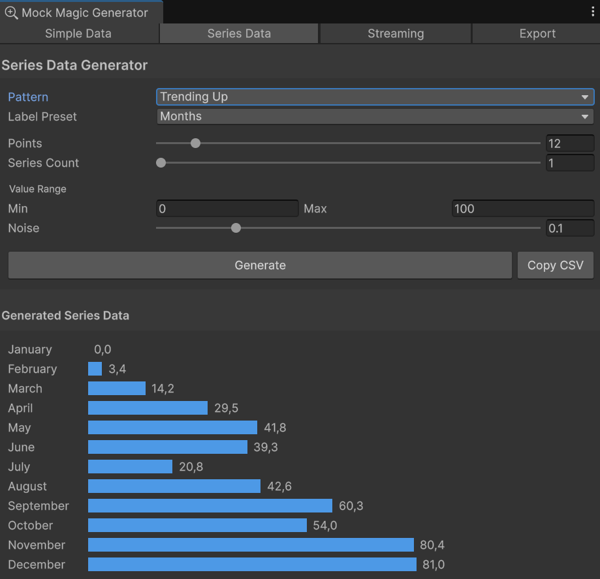Screen dimensions: 600x579
Task: Click the Pattern label
Action: [x=28, y=97]
